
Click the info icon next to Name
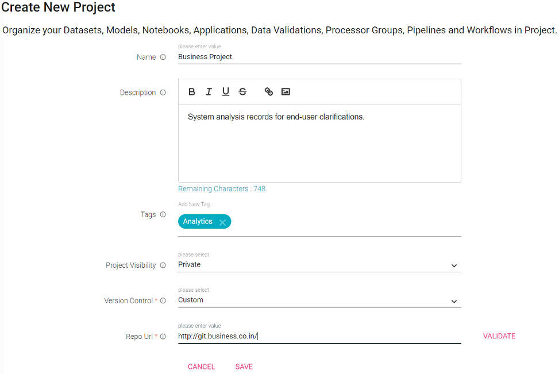point(163,57)
